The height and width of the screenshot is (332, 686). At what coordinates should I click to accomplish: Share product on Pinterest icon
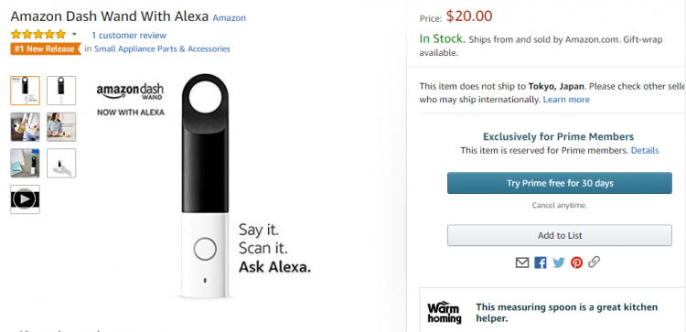[576, 262]
